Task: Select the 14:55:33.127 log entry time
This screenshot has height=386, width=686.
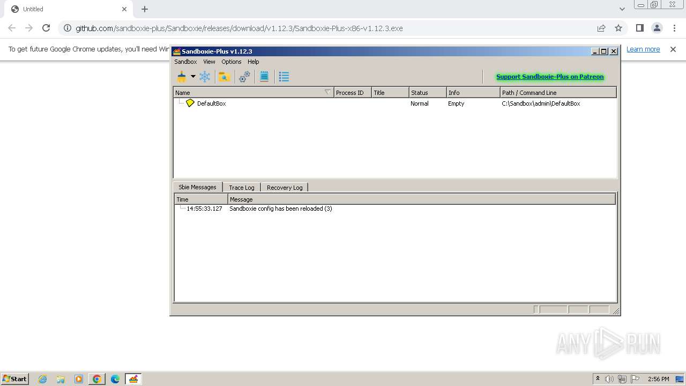Action: [x=204, y=209]
